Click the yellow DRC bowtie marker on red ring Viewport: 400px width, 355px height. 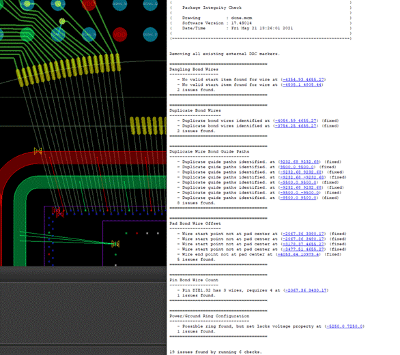(38, 151)
